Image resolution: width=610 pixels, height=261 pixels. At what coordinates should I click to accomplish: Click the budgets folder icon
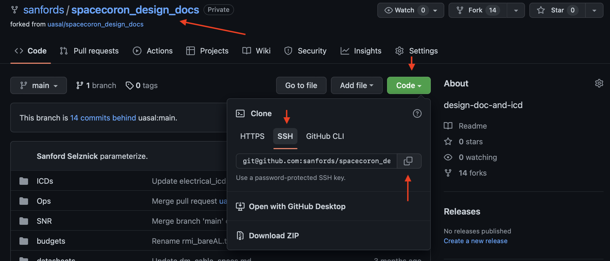click(x=24, y=241)
